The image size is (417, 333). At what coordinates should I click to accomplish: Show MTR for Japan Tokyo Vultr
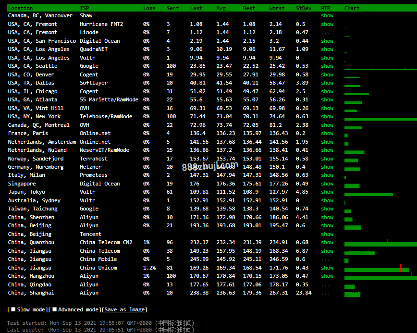pyautogui.click(x=327, y=192)
